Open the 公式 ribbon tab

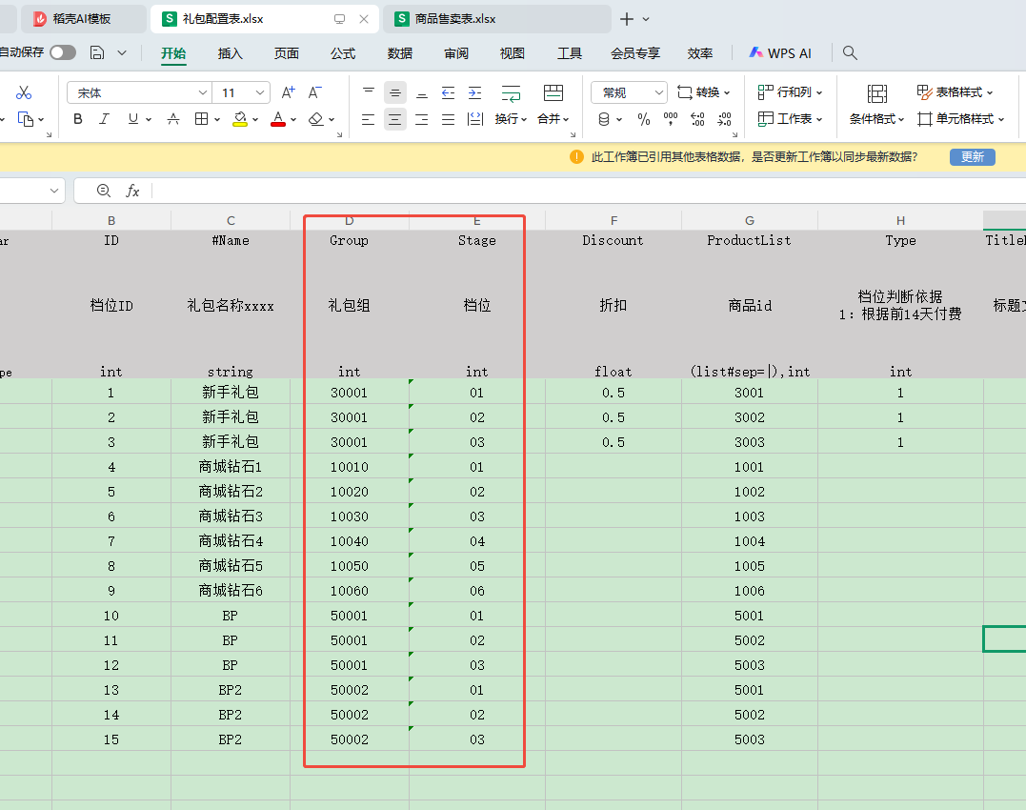coord(343,53)
